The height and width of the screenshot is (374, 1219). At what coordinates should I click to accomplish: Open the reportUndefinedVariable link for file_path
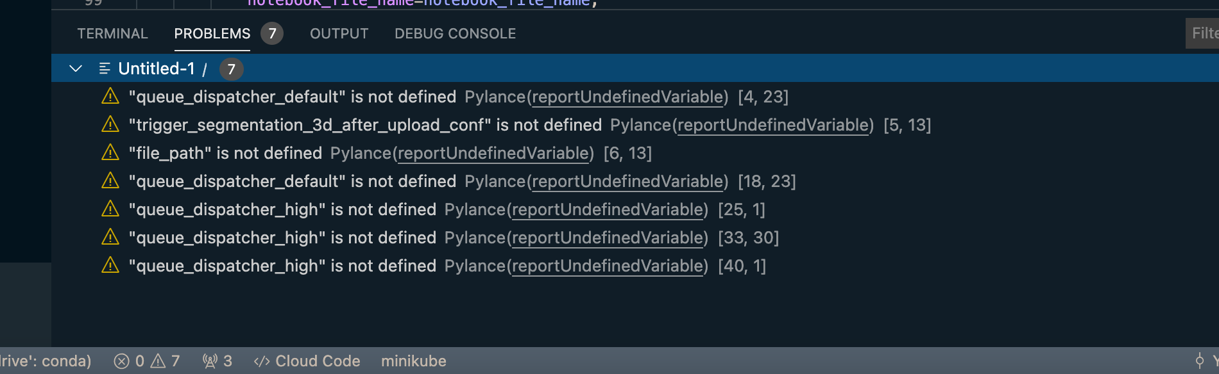(494, 153)
